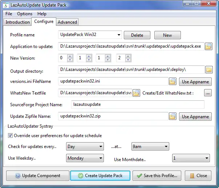The width and height of the screenshot is (219, 188).
Task: Click the Update Component button
Action: 38,176
